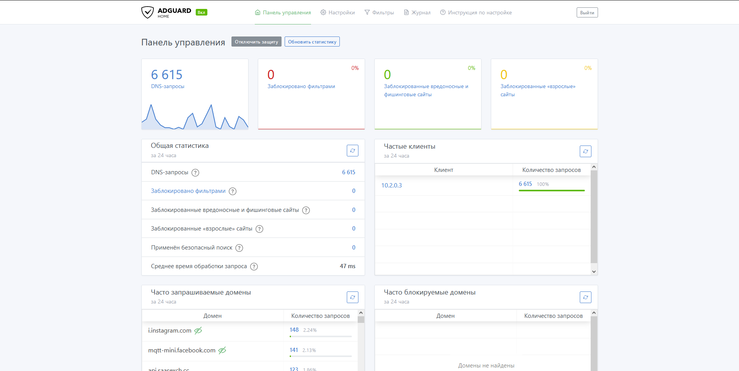Click the 47 ms processing time value
739x371 pixels.
pos(348,266)
